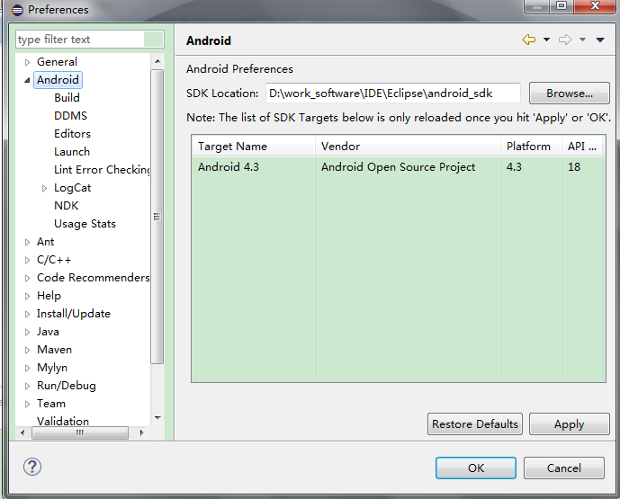Click the horizontal scrollbar right arrow
This screenshot has width=620, height=499.
(141, 432)
